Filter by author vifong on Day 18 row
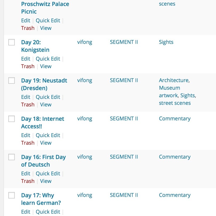This screenshot has height=216, width=216. [85, 119]
